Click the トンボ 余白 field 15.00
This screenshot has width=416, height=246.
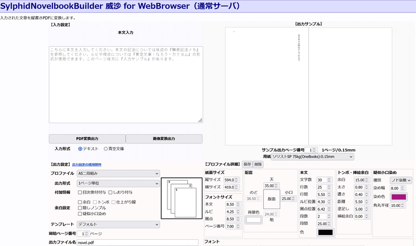tap(362, 180)
